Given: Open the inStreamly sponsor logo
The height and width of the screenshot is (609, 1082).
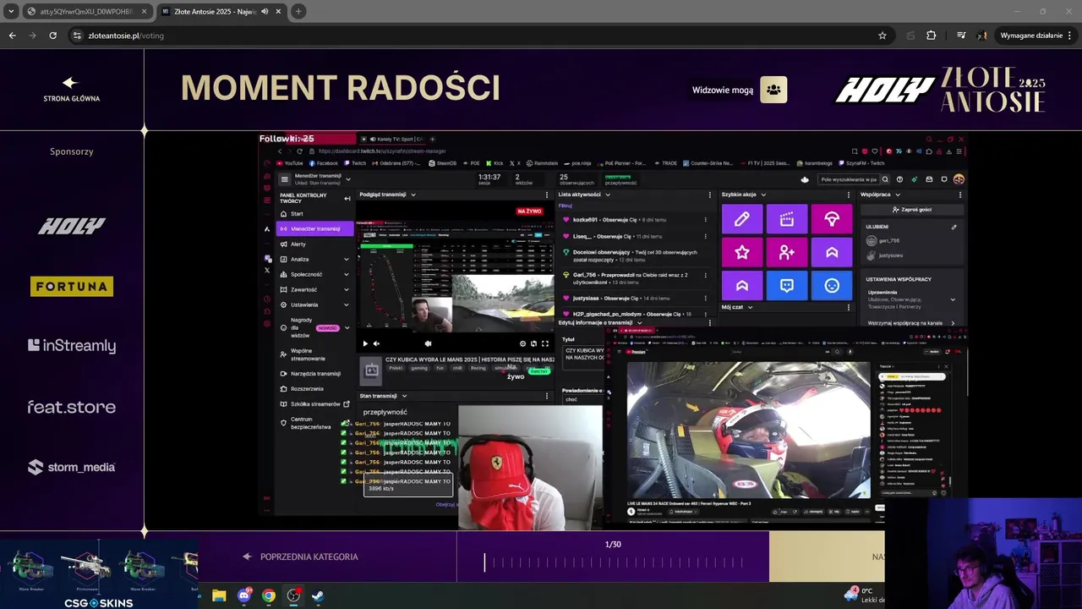Looking at the screenshot, I should click(x=72, y=345).
